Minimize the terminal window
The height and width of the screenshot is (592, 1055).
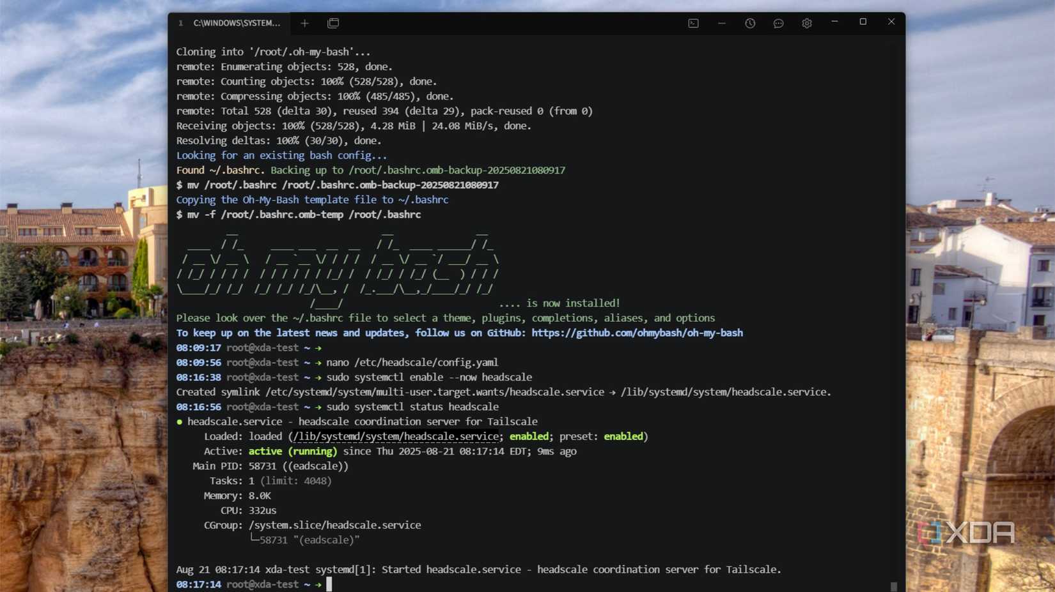(834, 22)
